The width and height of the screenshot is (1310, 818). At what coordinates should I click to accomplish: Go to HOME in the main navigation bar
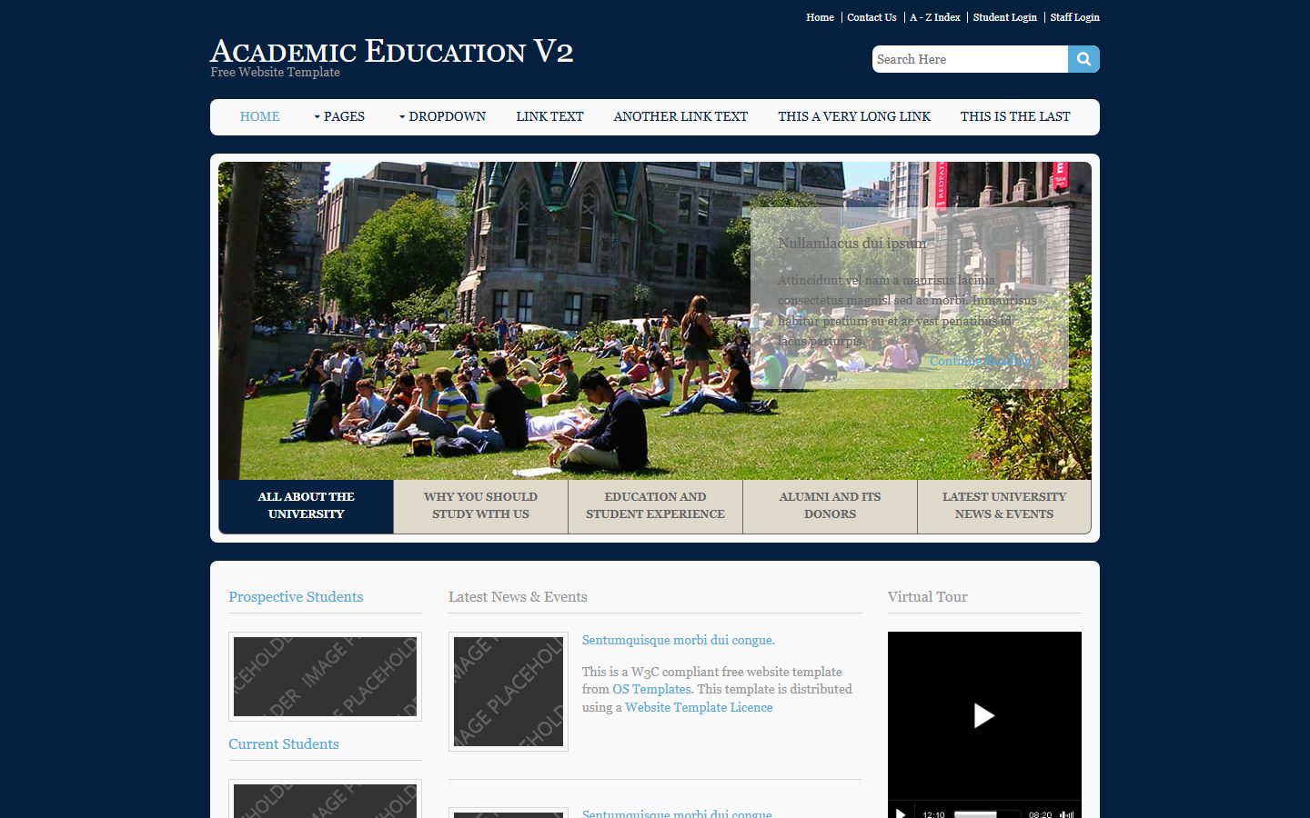pyautogui.click(x=260, y=116)
